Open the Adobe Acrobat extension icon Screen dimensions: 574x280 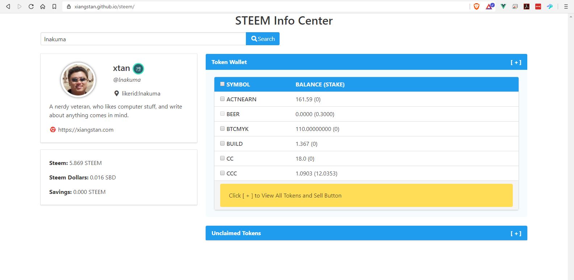(x=527, y=7)
